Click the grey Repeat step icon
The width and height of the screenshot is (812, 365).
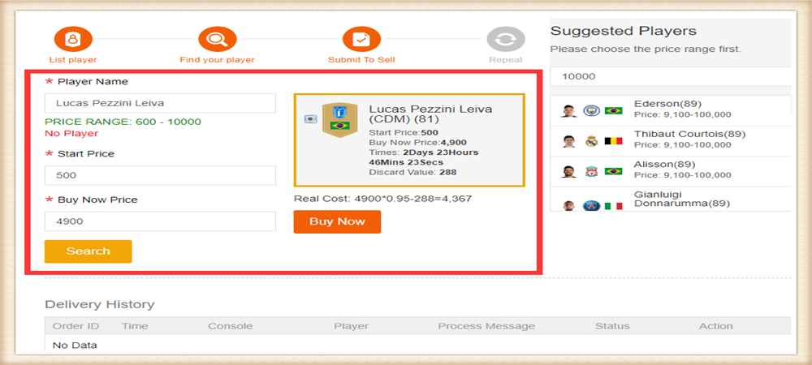pyautogui.click(x=506, y=39)
